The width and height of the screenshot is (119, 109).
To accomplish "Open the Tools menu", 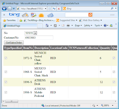I will tap(98, 26).
